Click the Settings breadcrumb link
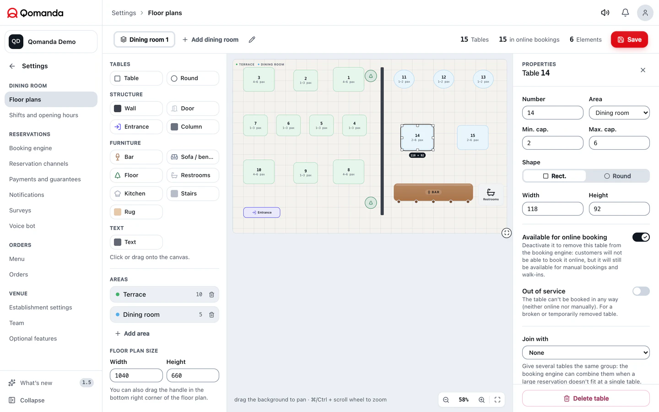The width and height of the screenshot is (659, 412). click(124, 13)
